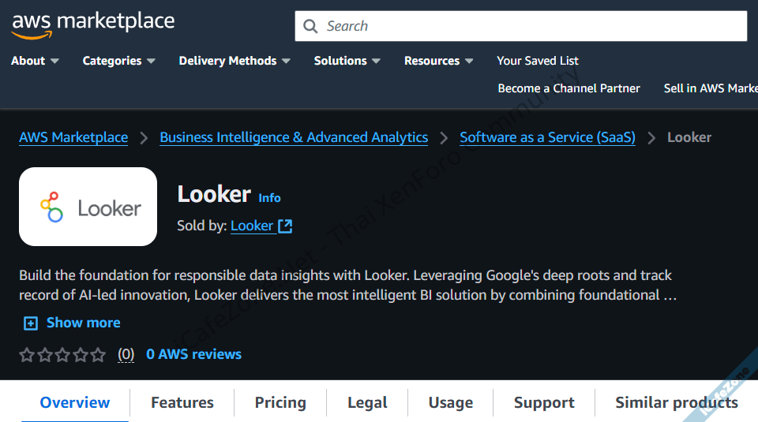Click the external link icon beside Looker
758x422 pixels.
click(285, 226)
